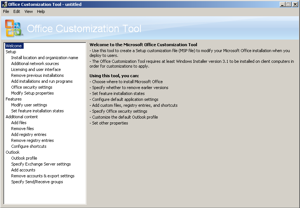The image size is (300, 208).
Task: Open Set feature installation states page
Action: click(38, 111)
